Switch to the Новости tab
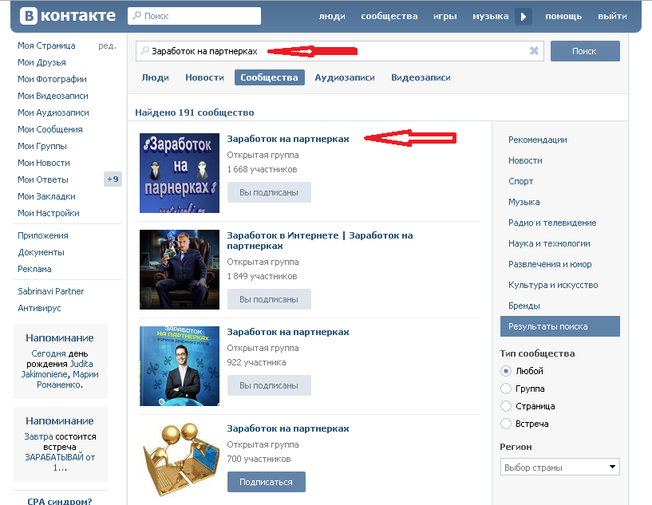652x505 pixels. [204, 77]
